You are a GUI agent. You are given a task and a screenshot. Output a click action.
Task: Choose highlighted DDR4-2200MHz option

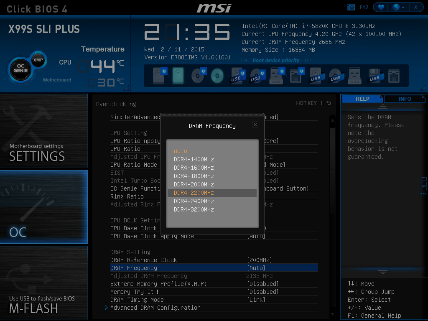(x=212, y=193)
